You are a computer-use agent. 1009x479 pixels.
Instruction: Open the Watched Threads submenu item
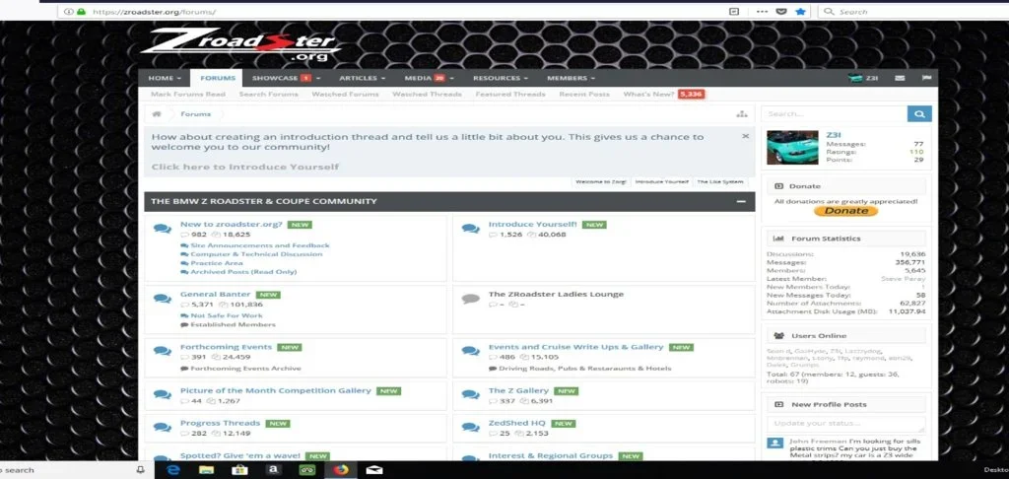tap(427, 94)
